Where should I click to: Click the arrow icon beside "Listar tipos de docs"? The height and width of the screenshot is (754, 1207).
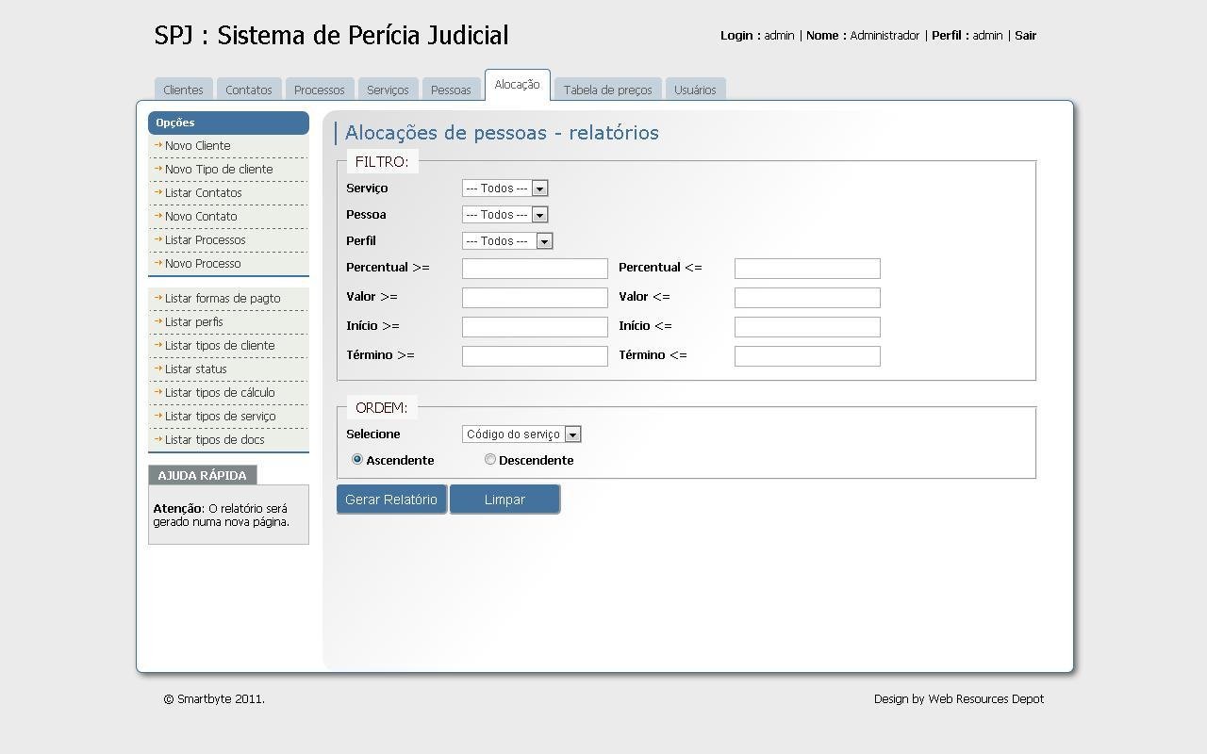[x=157, y=439]
